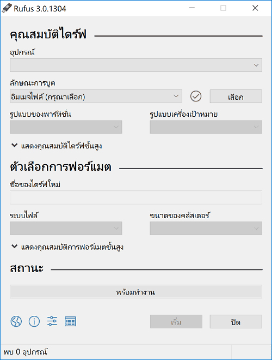The height and width of the screenshot is (360, 272).
Task: Open the ลักษณะการบูต boot selection dropdown
Action: pyautogui.click(x=96, y=96)
